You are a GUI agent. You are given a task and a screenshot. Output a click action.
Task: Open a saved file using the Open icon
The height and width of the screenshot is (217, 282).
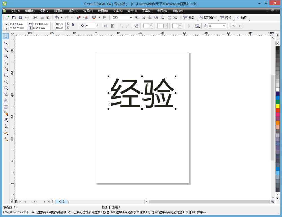(x=14, y=17)
